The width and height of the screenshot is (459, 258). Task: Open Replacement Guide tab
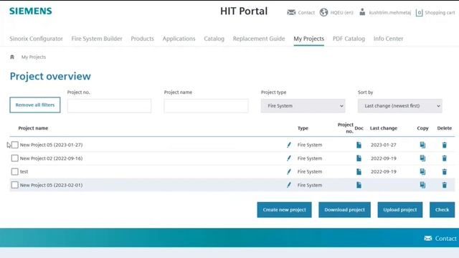259,39
